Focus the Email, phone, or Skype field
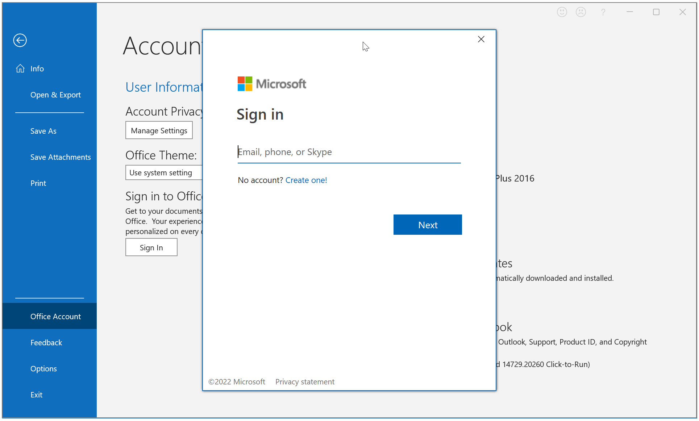 [349, 152]
